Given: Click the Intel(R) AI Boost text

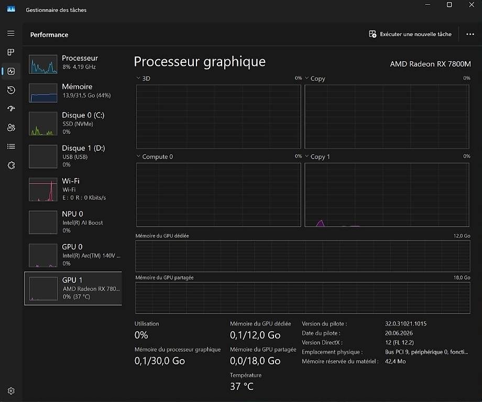Looking at the screenshot, I should pos(83,222).
